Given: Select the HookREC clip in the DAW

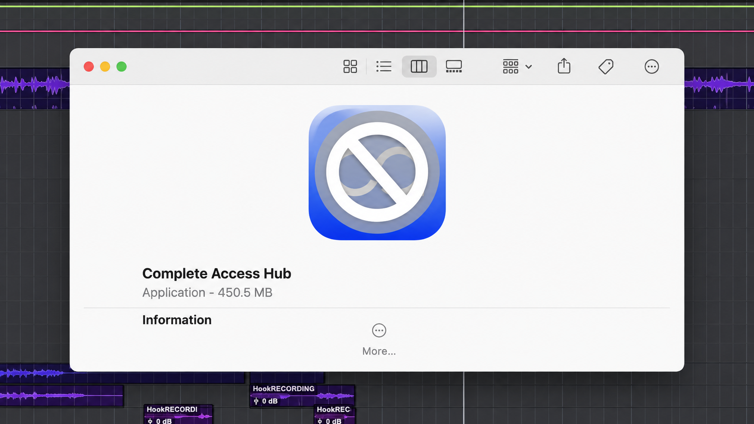Looking at the screenshot, I should 335,415.
